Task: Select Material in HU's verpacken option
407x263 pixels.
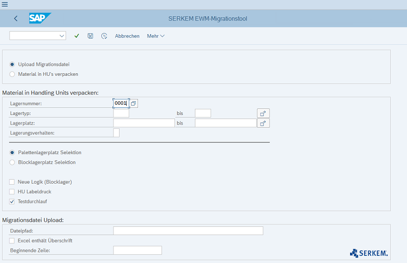Action: pos(12,74)
